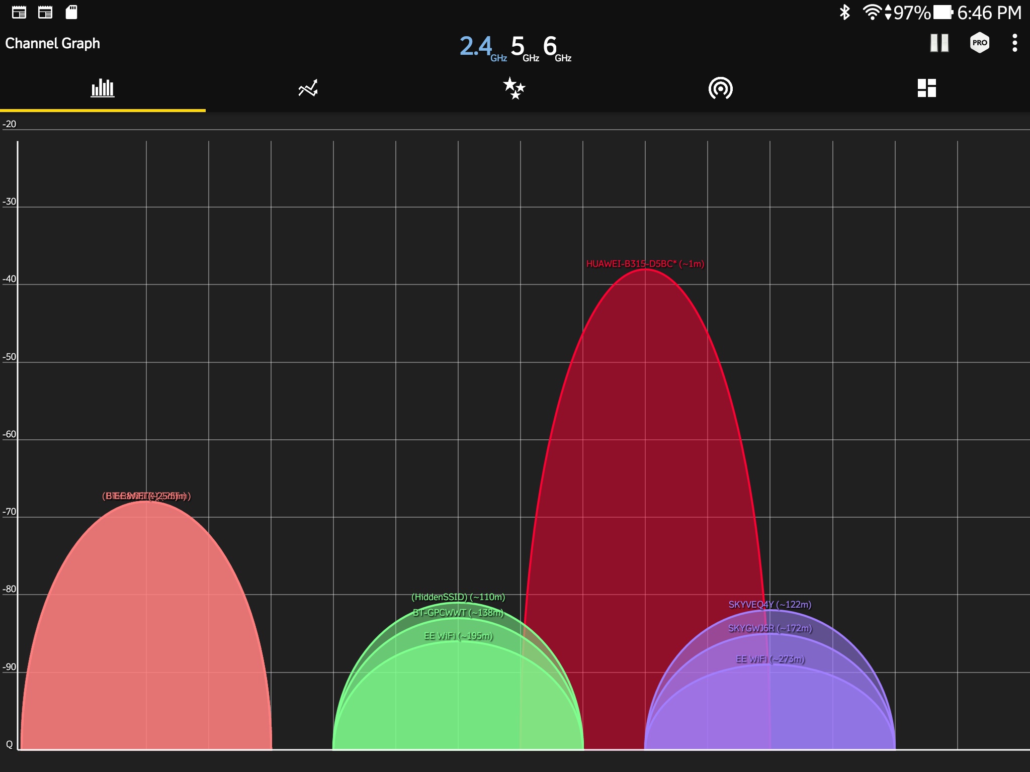Open the Channel Graph bar chart tab

(103, 88)
